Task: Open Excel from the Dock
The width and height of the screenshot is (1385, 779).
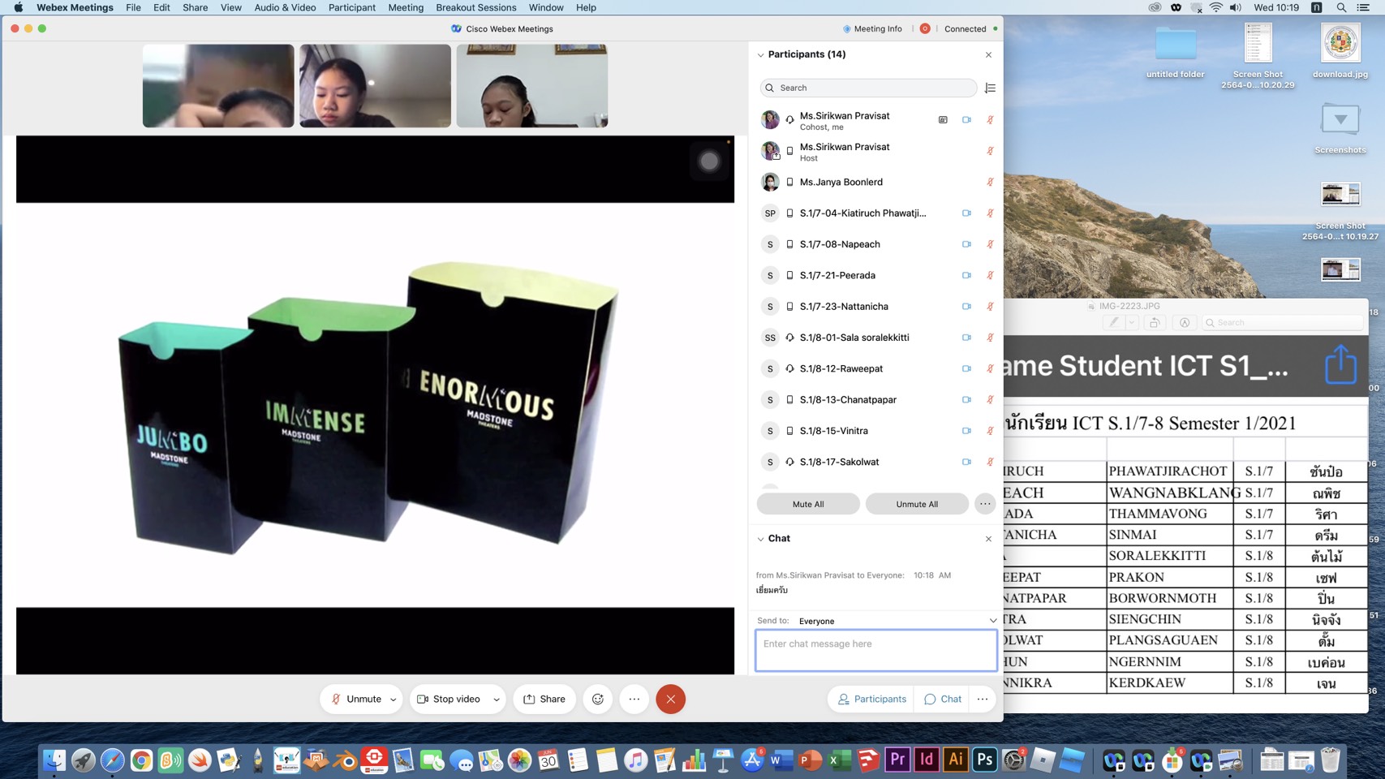Action: (x=839, y=760)
